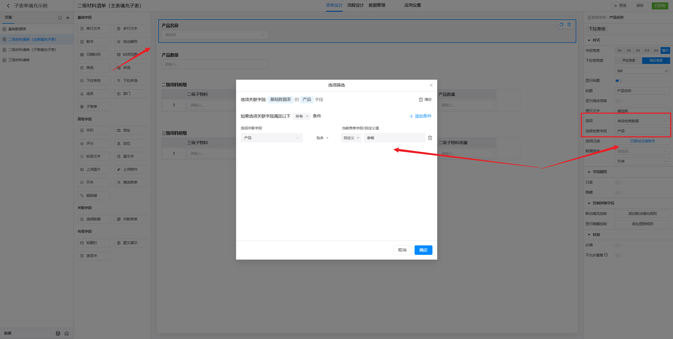This screenshot has width=673, height=339.
Task: Click the search icon in the pages panel
Action: [60, 18]
